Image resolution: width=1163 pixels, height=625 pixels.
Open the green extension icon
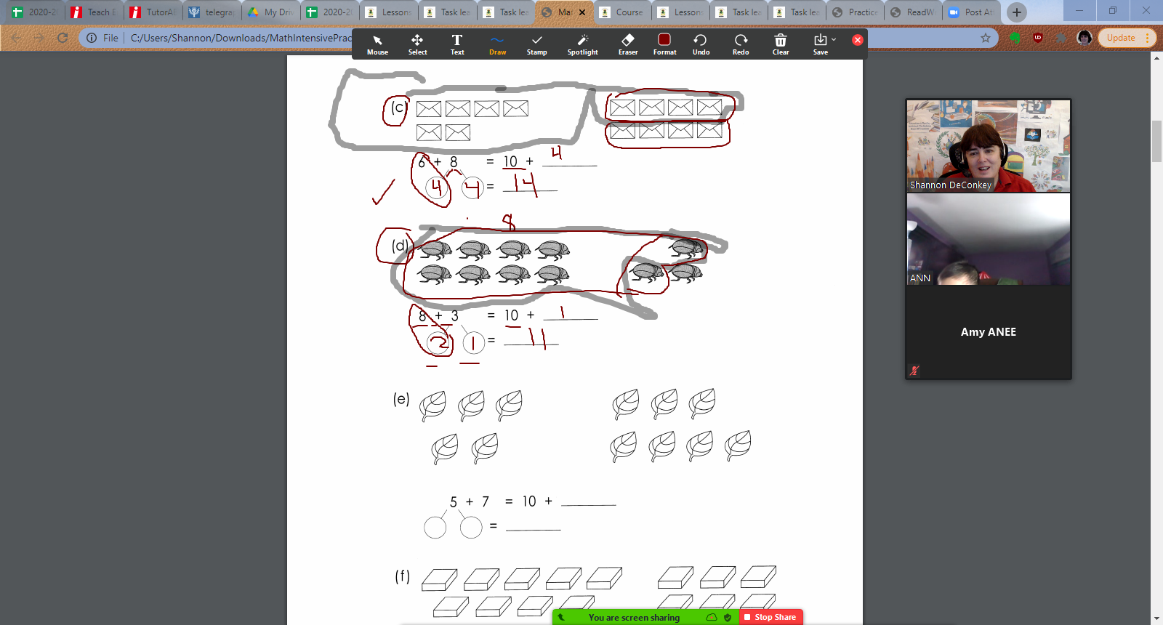tap(1015, 38)
